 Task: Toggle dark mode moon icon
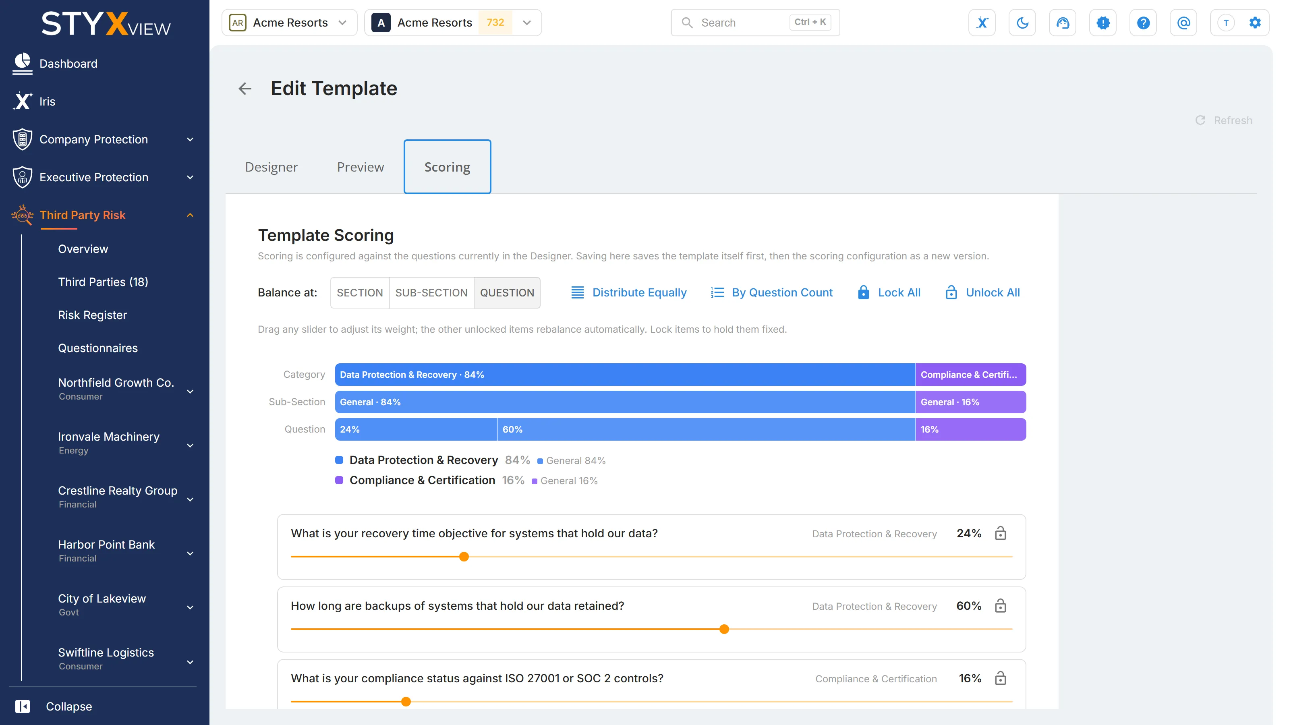(1022, 23)
